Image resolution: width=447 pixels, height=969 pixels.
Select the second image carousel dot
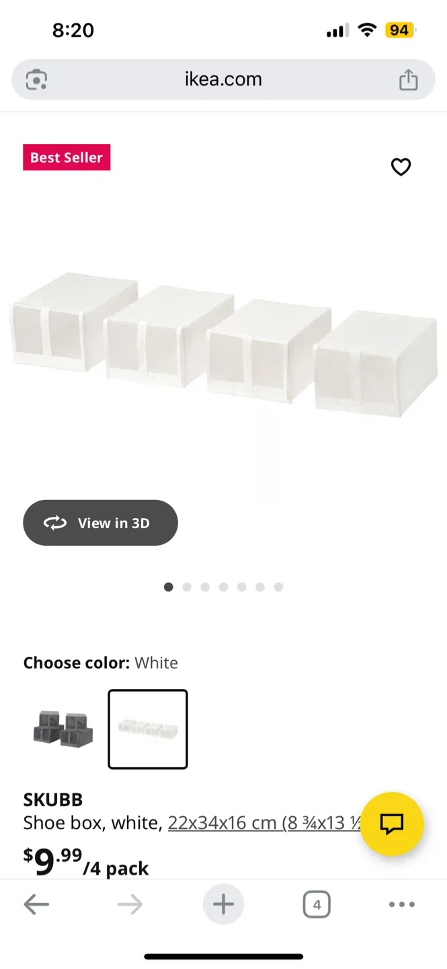tap(187, 587)
